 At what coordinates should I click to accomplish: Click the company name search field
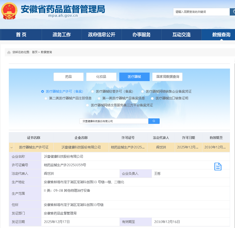(x=114, y=121)
